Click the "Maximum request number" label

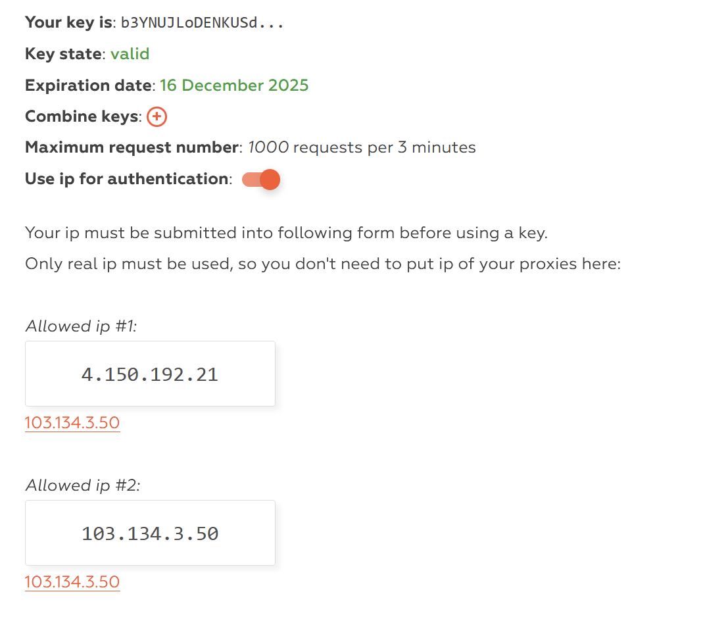point(131,147)
